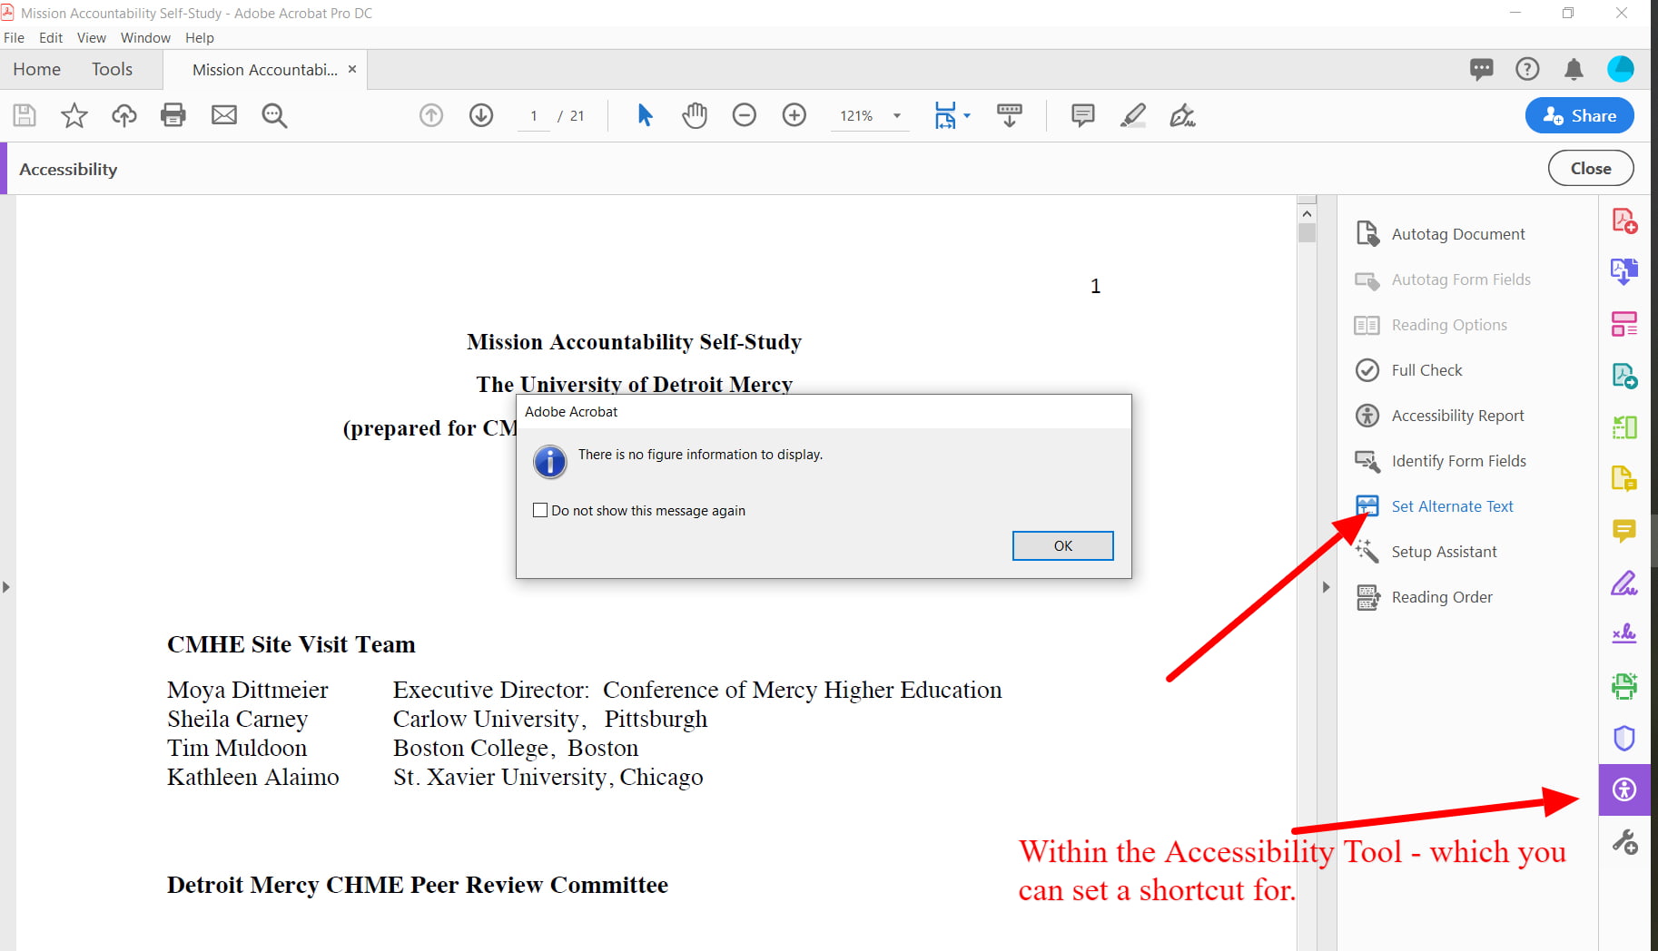Select Set Alternate Text

pyautogui.click(x=1434, y=506)
